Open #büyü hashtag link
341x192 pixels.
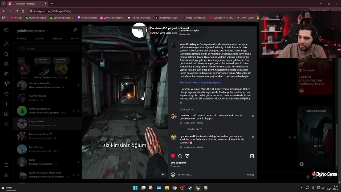[x=188, y=83]
